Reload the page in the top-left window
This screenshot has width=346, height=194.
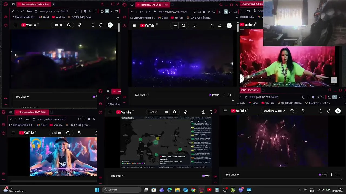pyautogui.click(x=22, y=11)
